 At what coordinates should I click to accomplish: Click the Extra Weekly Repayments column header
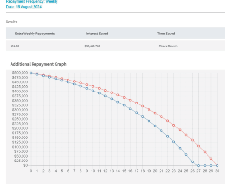coord(35,34)
